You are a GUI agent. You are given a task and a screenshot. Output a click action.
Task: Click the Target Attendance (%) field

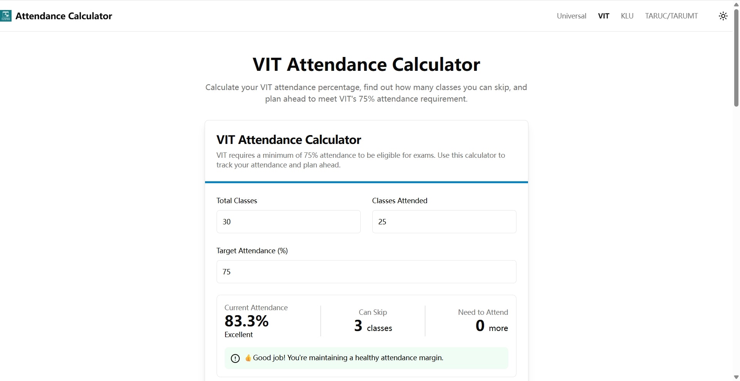pos(366,272)
